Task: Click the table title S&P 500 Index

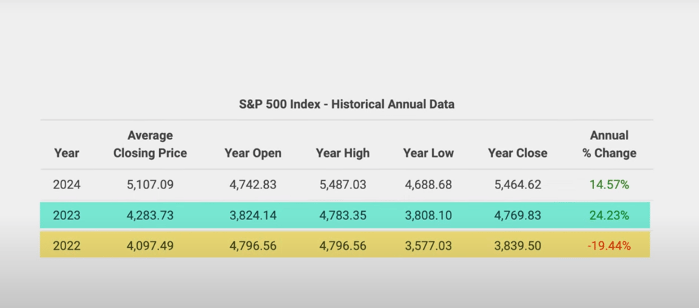Action: [347, 104]
